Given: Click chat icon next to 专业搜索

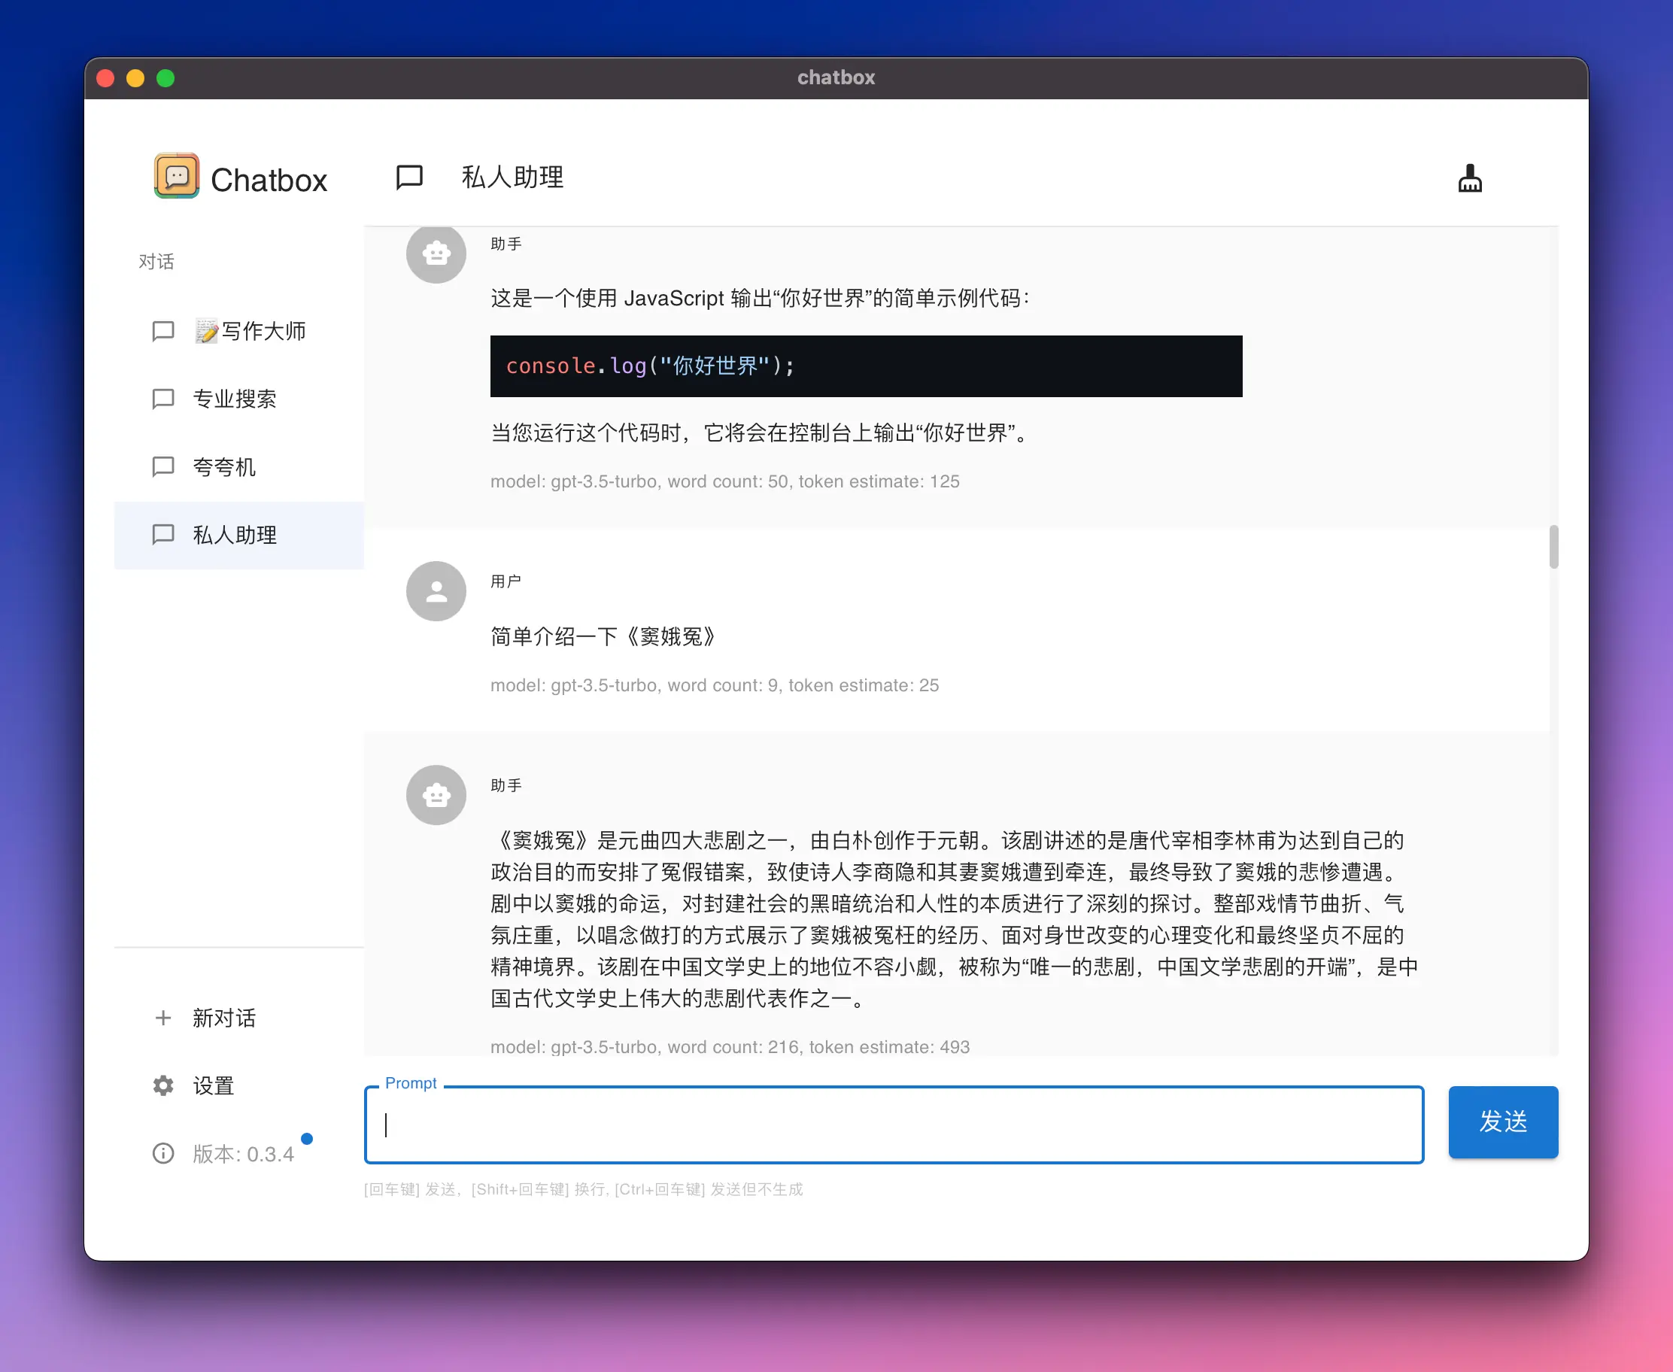Looking at the screenshot, I should click(163, 399).
